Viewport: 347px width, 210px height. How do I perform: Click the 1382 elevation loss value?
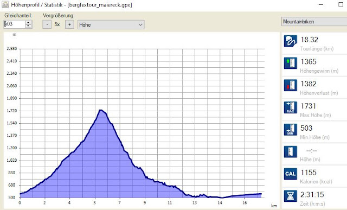click(x=309, y=84)
